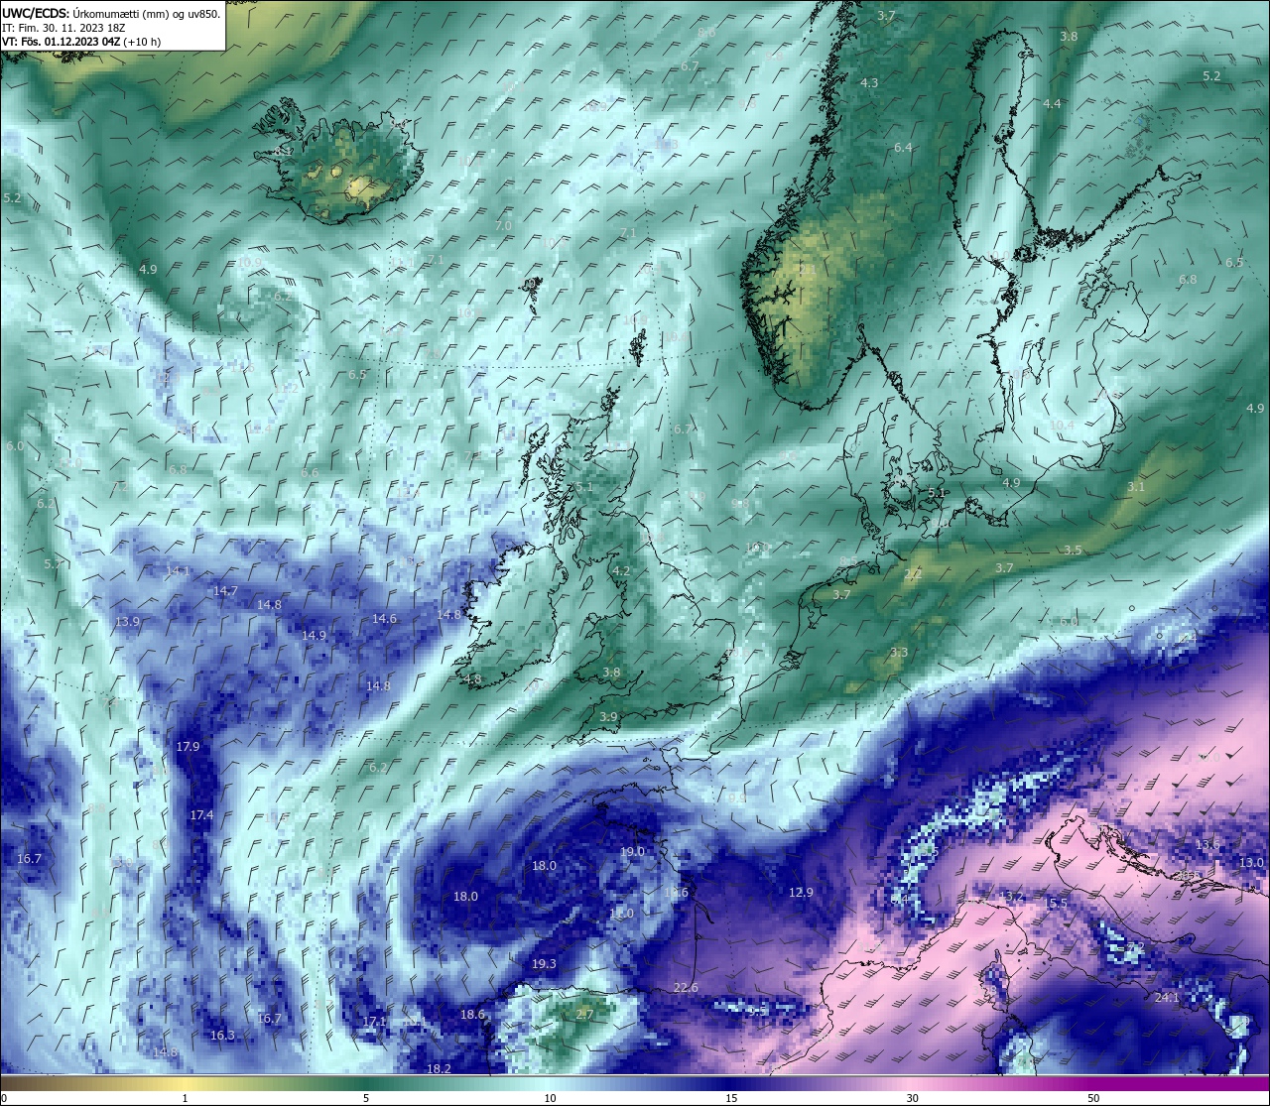
Task: Click the 10 tick on the color scale
Action: pyautogui.click(x=550, y=1098)
